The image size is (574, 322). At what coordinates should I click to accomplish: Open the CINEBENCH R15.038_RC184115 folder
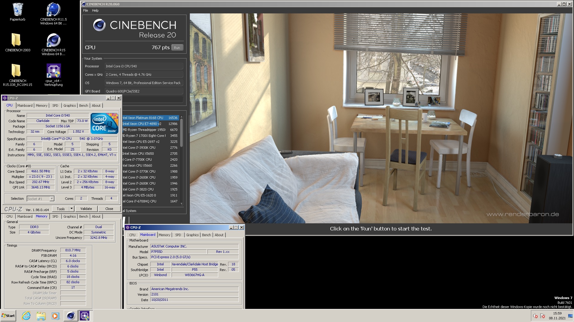[18, 75]
